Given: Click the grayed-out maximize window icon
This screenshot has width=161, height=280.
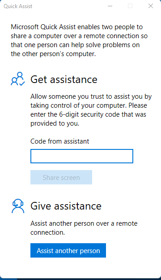Looking at the screenshot, I should [x=130, y=6].
